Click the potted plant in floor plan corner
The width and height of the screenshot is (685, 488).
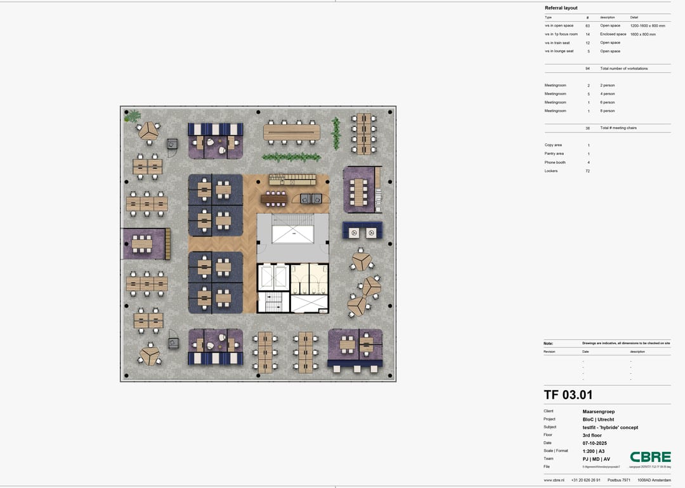tap(133, 116)
